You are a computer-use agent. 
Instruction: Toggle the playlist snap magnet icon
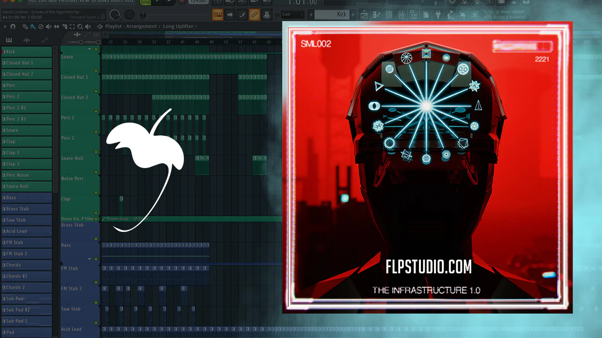[x=13, y=26]
